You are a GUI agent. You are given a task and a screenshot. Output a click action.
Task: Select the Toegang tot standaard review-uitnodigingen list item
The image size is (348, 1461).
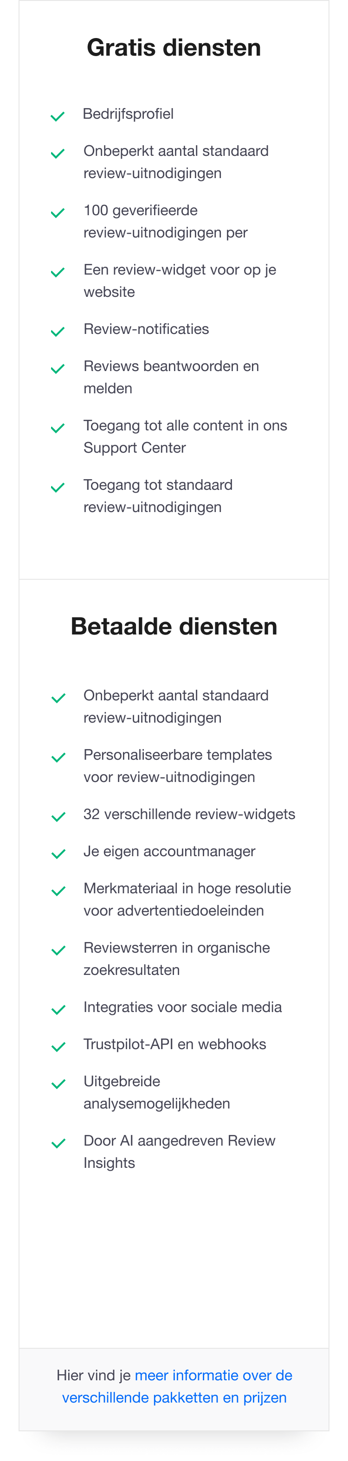point(158,495)
